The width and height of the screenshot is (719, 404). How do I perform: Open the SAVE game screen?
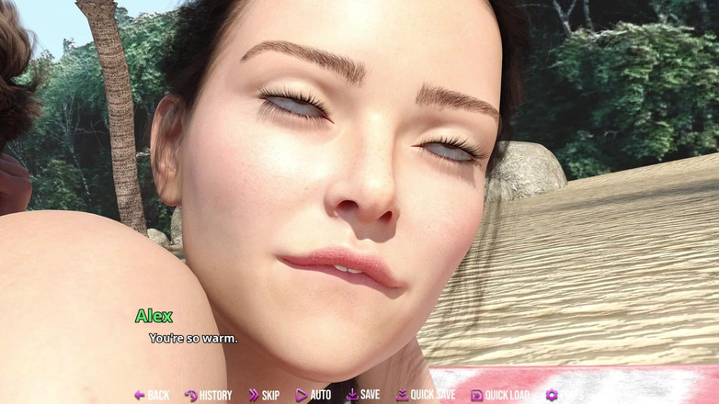point(370,395)
